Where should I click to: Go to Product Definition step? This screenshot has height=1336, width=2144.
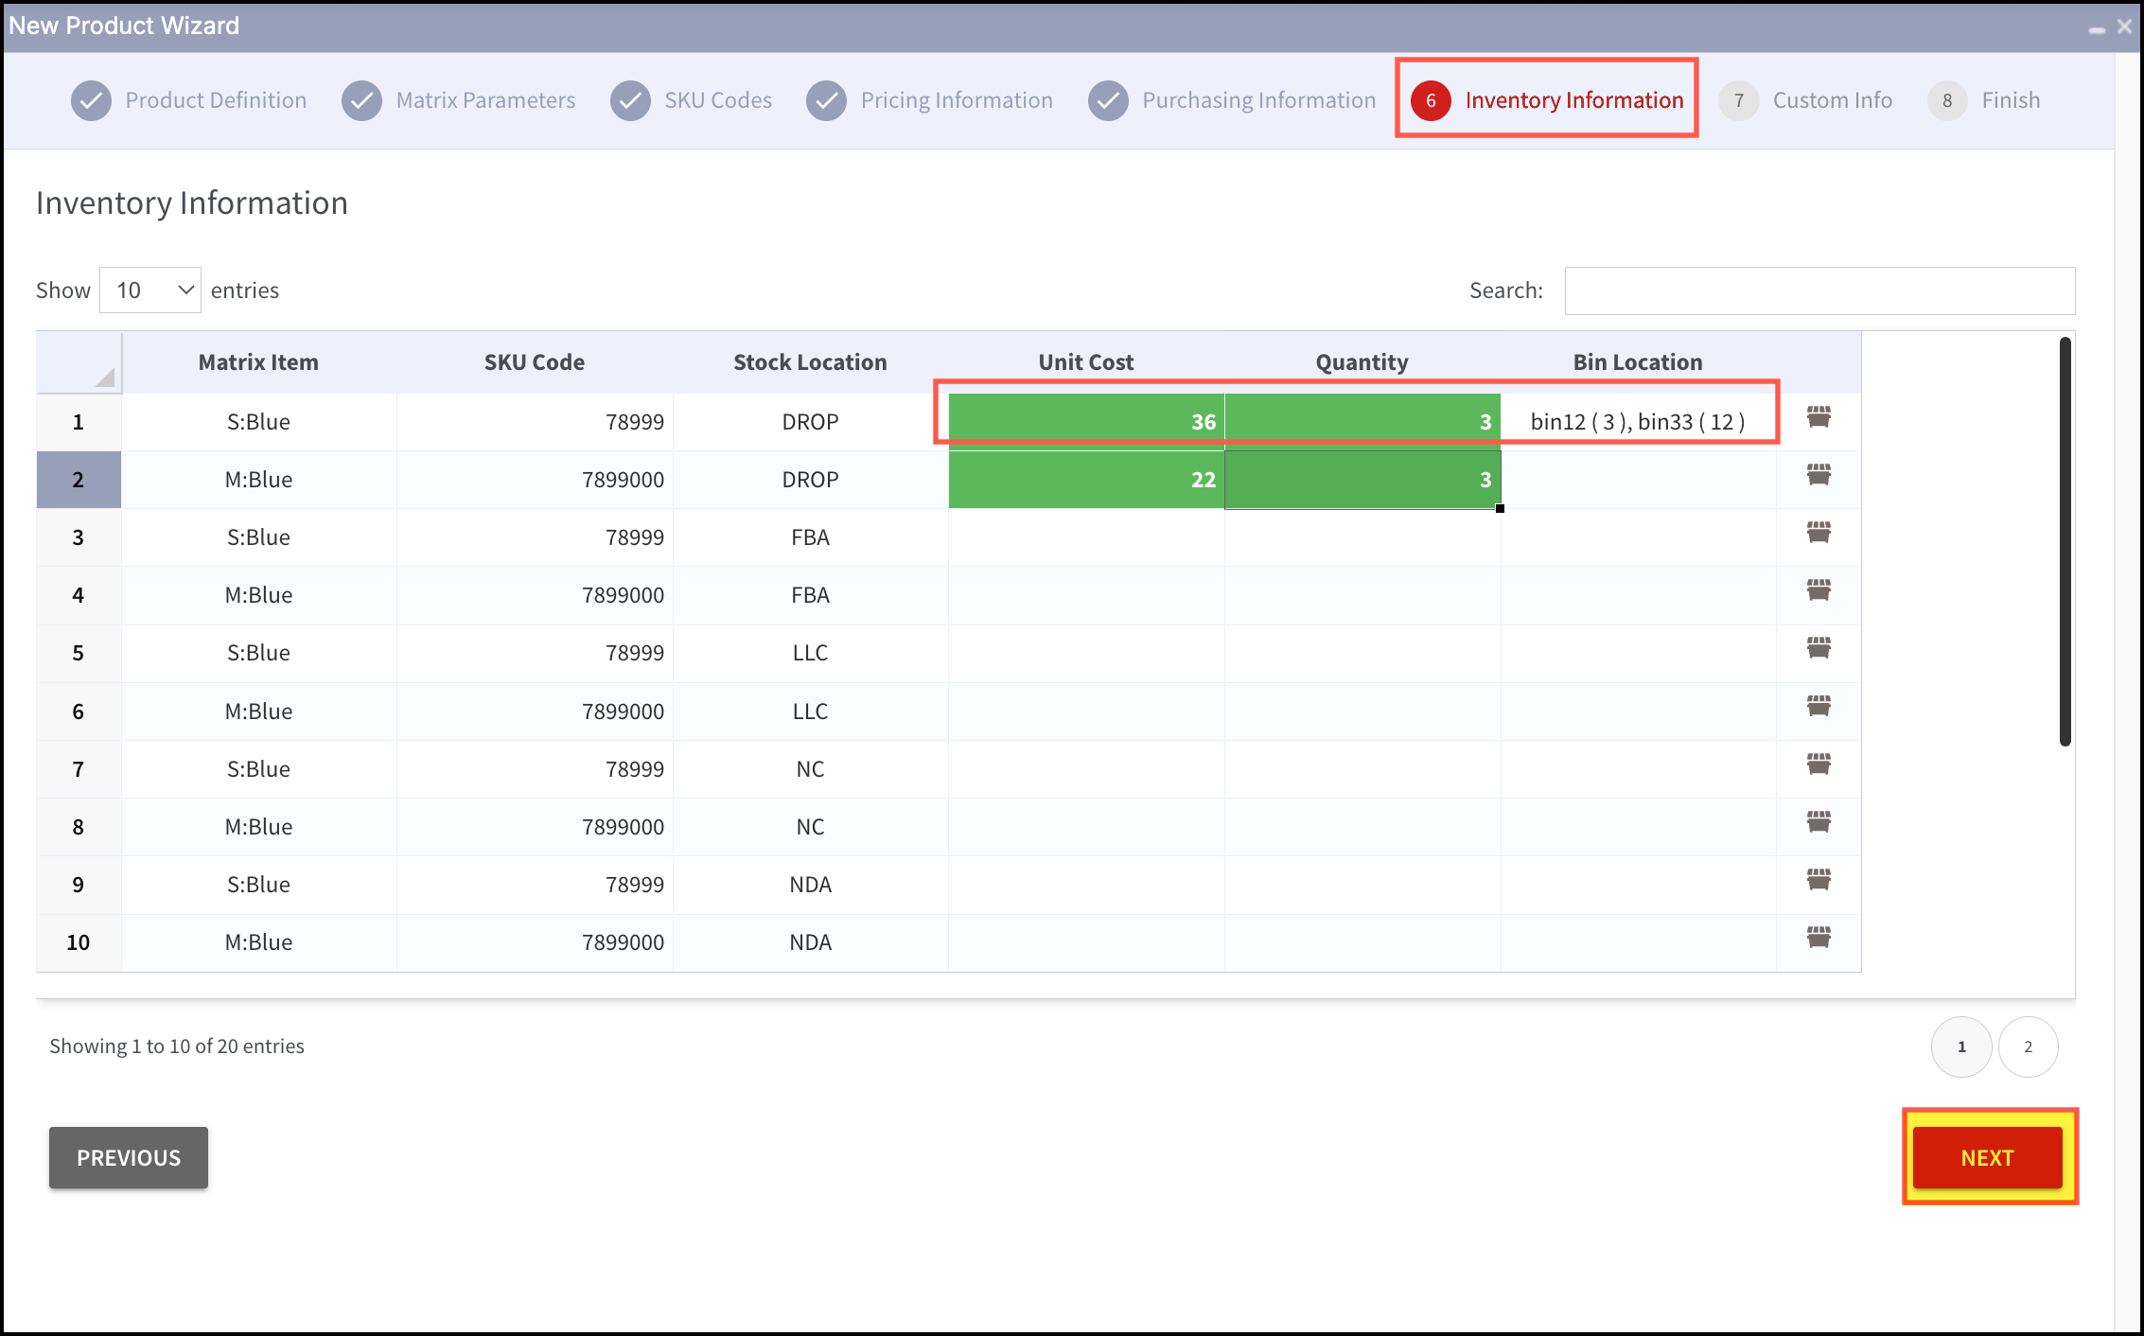(216, 100)
